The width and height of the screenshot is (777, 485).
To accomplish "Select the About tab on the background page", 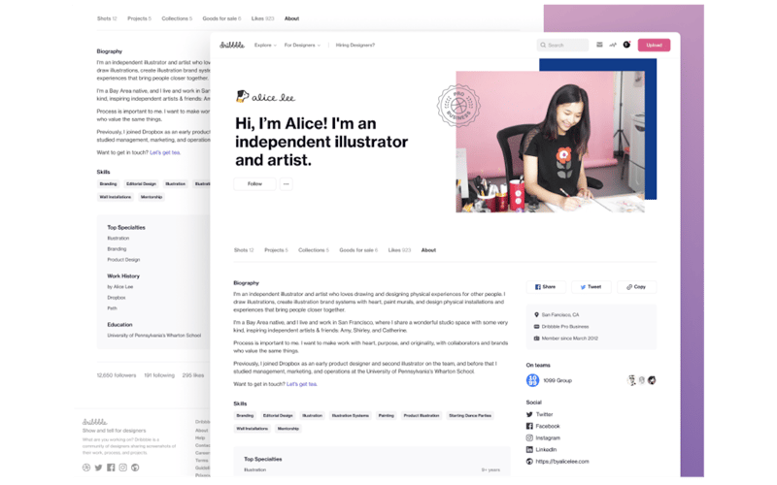I will click(292, 18).
